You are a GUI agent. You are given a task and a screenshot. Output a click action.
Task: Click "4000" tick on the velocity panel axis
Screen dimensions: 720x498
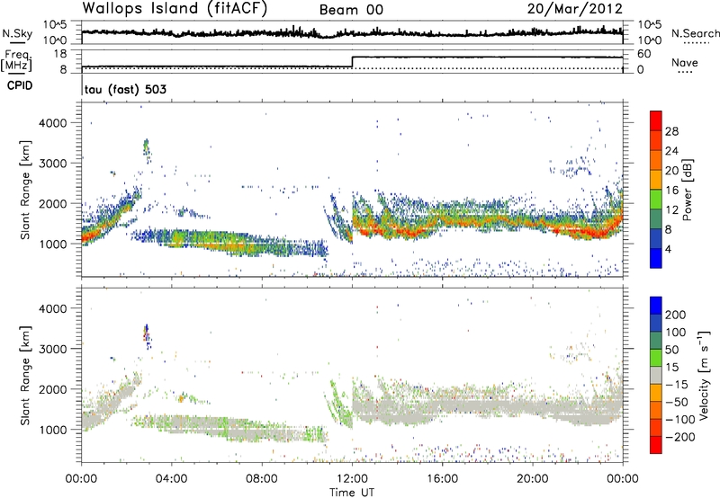pyautogui.click(x=52, y=308)
